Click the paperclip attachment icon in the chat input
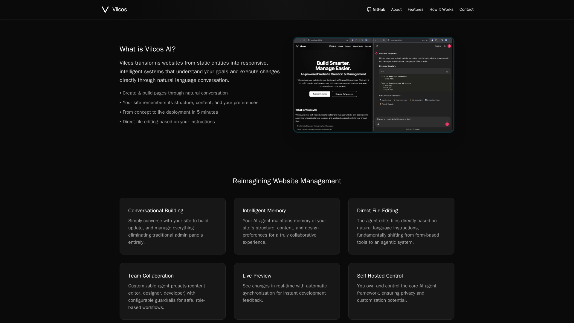The height and width of the screenshot is (323, 574). pyautogui.click(x=378, y=124)
